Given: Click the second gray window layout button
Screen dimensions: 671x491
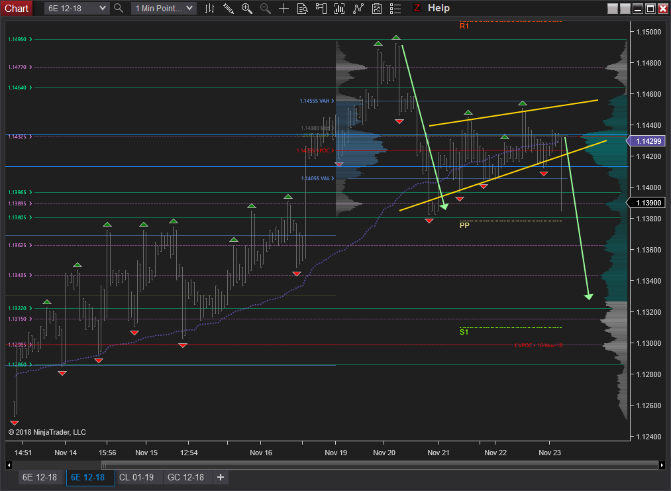Looking at the screenshot, I should (625, 9).
